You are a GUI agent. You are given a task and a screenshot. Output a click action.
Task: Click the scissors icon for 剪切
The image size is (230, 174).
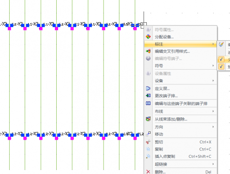[148, 142]
